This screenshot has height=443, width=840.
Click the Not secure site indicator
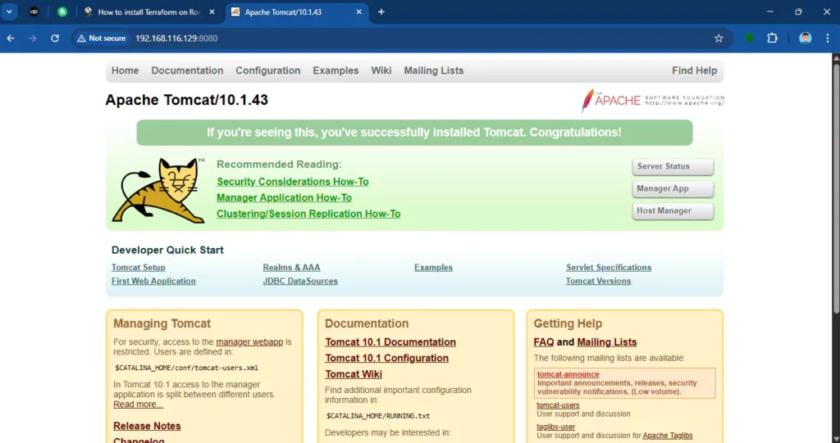tap(102, 38)
